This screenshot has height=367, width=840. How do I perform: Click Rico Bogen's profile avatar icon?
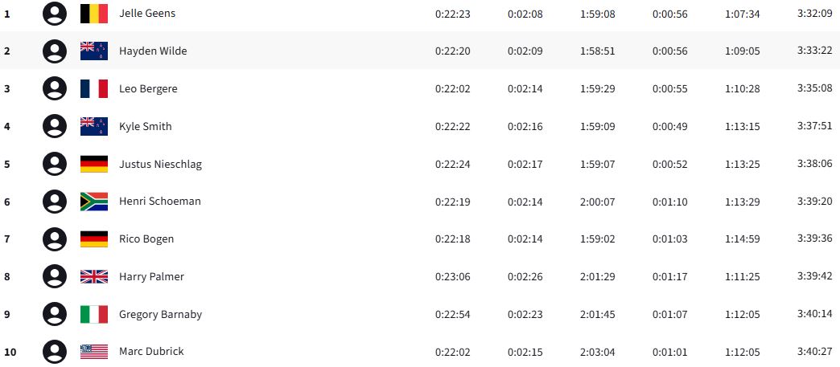pyautogui.click(x=54, y=239)
